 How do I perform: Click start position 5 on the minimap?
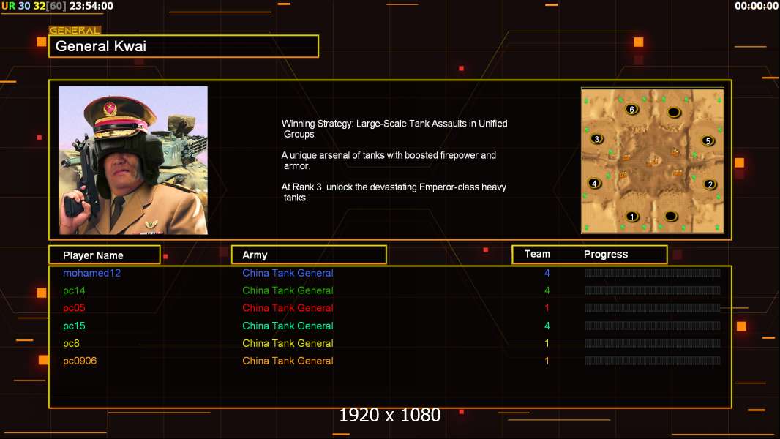708,140
